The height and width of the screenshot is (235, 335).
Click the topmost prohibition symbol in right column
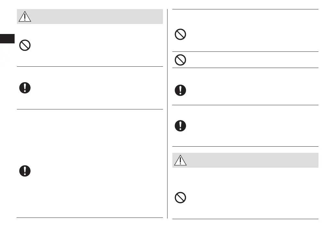180,34
